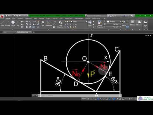This screenshot has width=153, height=115.
Task: Open the AutoCAD application menu logo
Action: pyautogui.click(x=2, y=17)
